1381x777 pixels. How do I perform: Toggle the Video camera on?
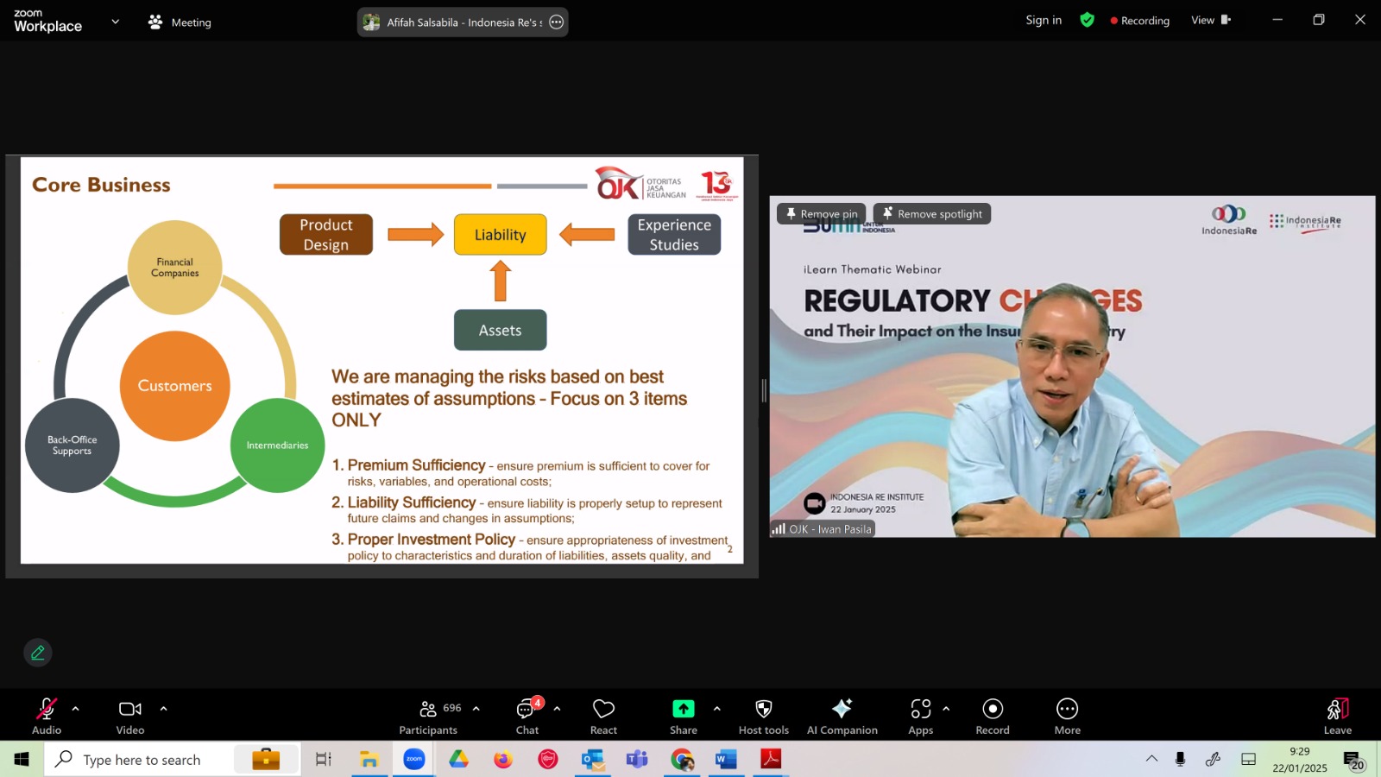tap(130, 709)
